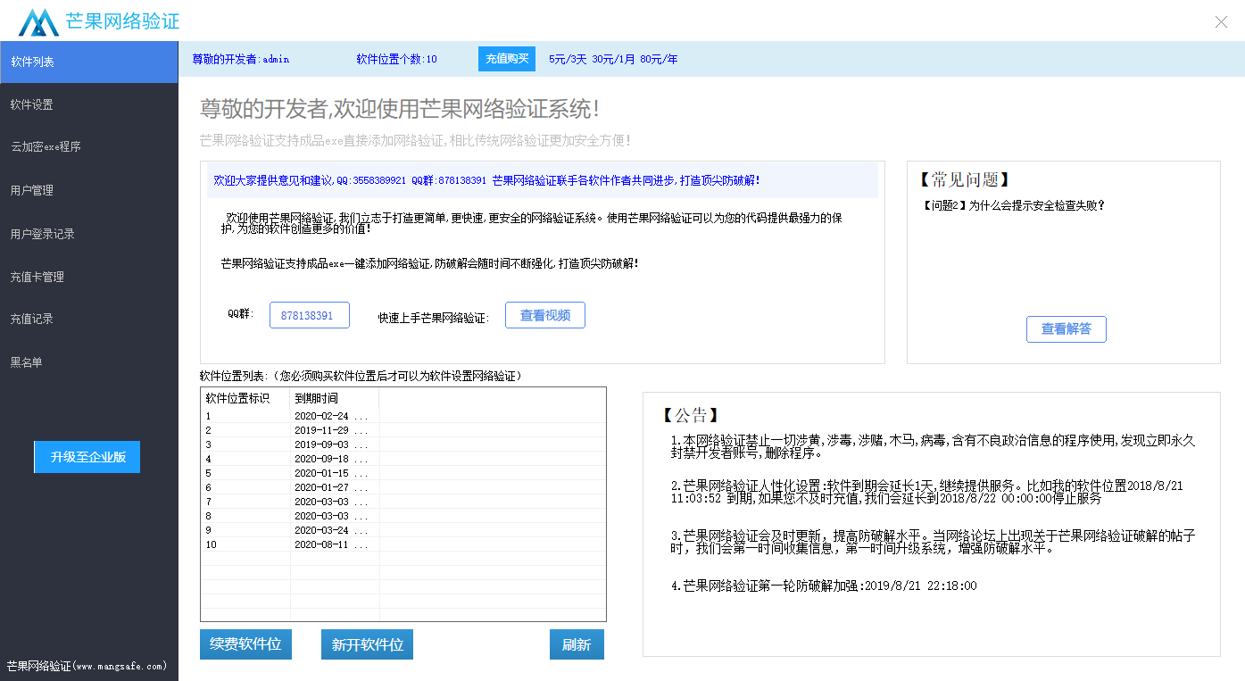Select row 2 expiring 2019-11-29
Screen dimensions: 1245x681
[x=403, y=430]
